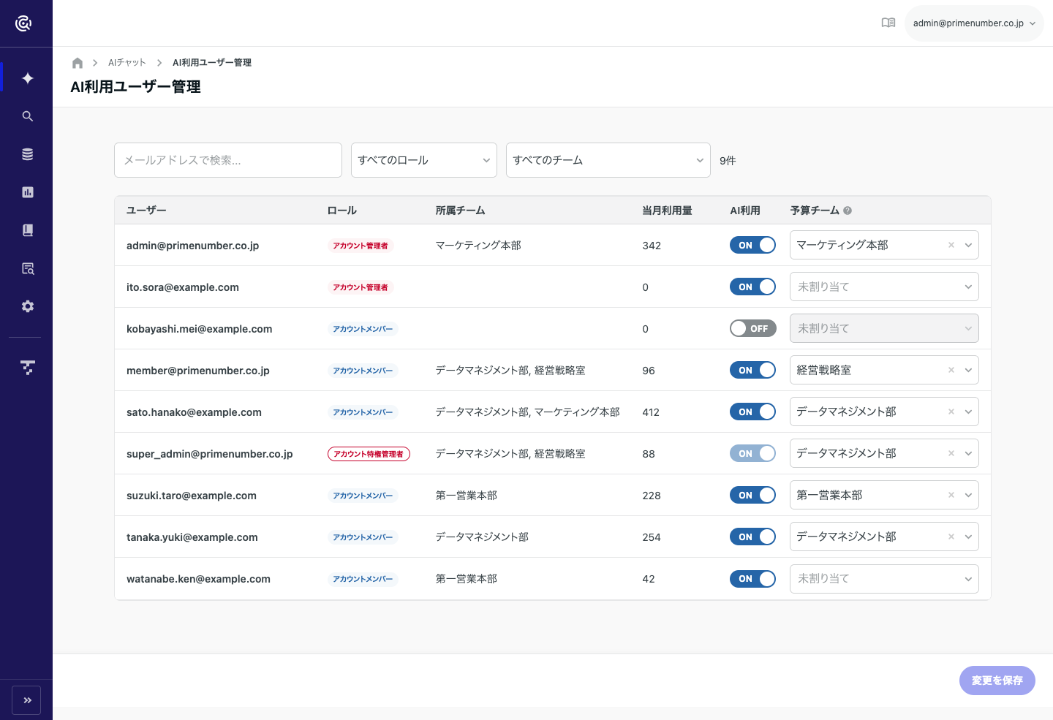
Task: Click the AIチャット breadcrumb link
Action: coord(127,63)
